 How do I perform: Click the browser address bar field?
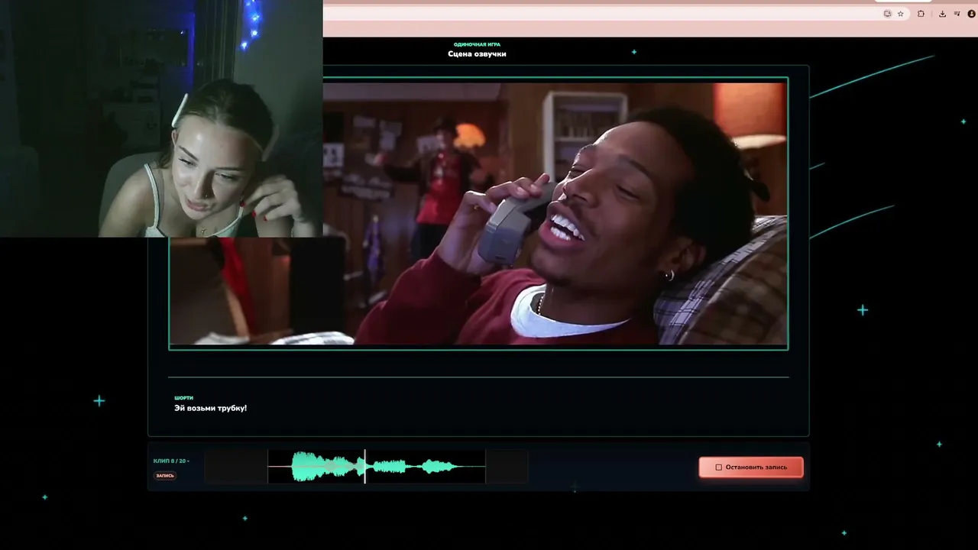[x=615, y=14]
